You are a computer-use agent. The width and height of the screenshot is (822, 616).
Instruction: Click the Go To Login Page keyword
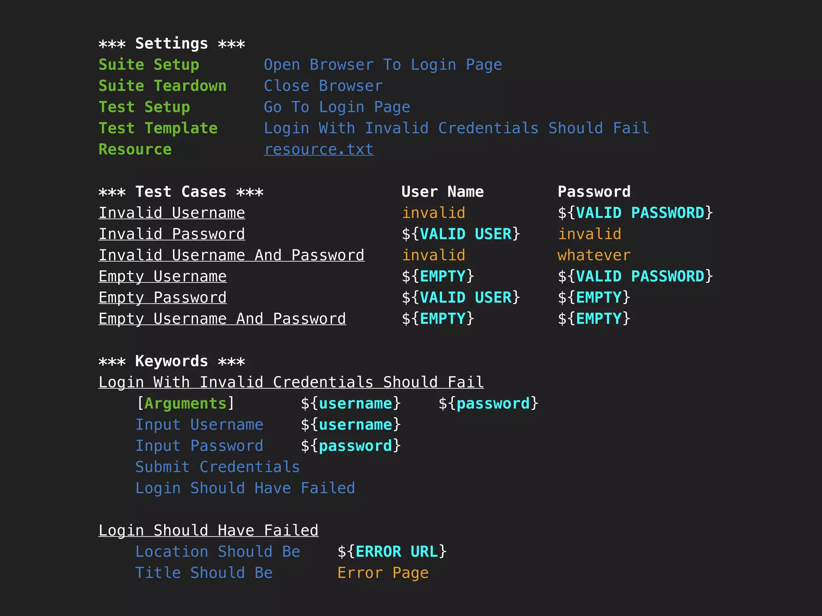coord(337,107)
